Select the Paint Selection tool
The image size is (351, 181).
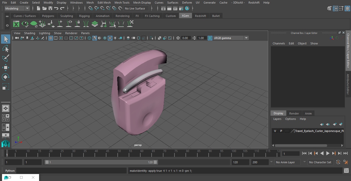pyautogui.click(x=6, y=58)
